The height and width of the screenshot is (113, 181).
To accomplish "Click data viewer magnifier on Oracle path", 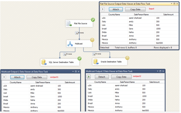I will click(94, 54).
